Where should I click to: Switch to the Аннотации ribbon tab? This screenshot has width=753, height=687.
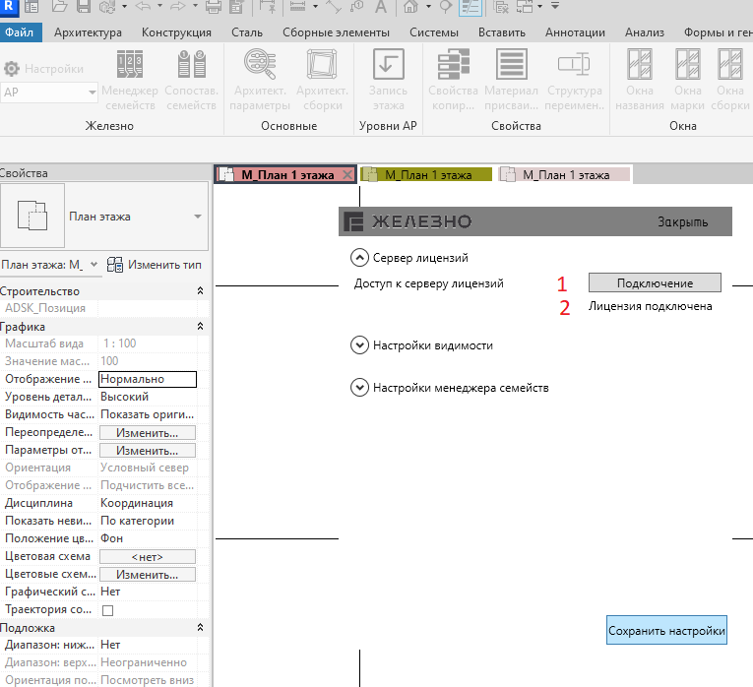click(x=575, y=32)
